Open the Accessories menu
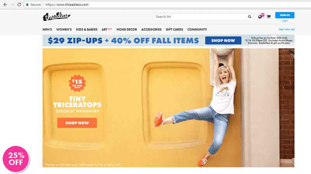Image resolution: width=311 pixels, height=174 pixels. 151,30
